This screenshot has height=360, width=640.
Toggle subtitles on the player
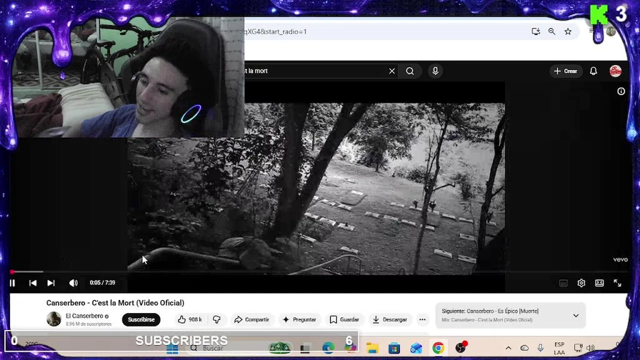(563, 283)
